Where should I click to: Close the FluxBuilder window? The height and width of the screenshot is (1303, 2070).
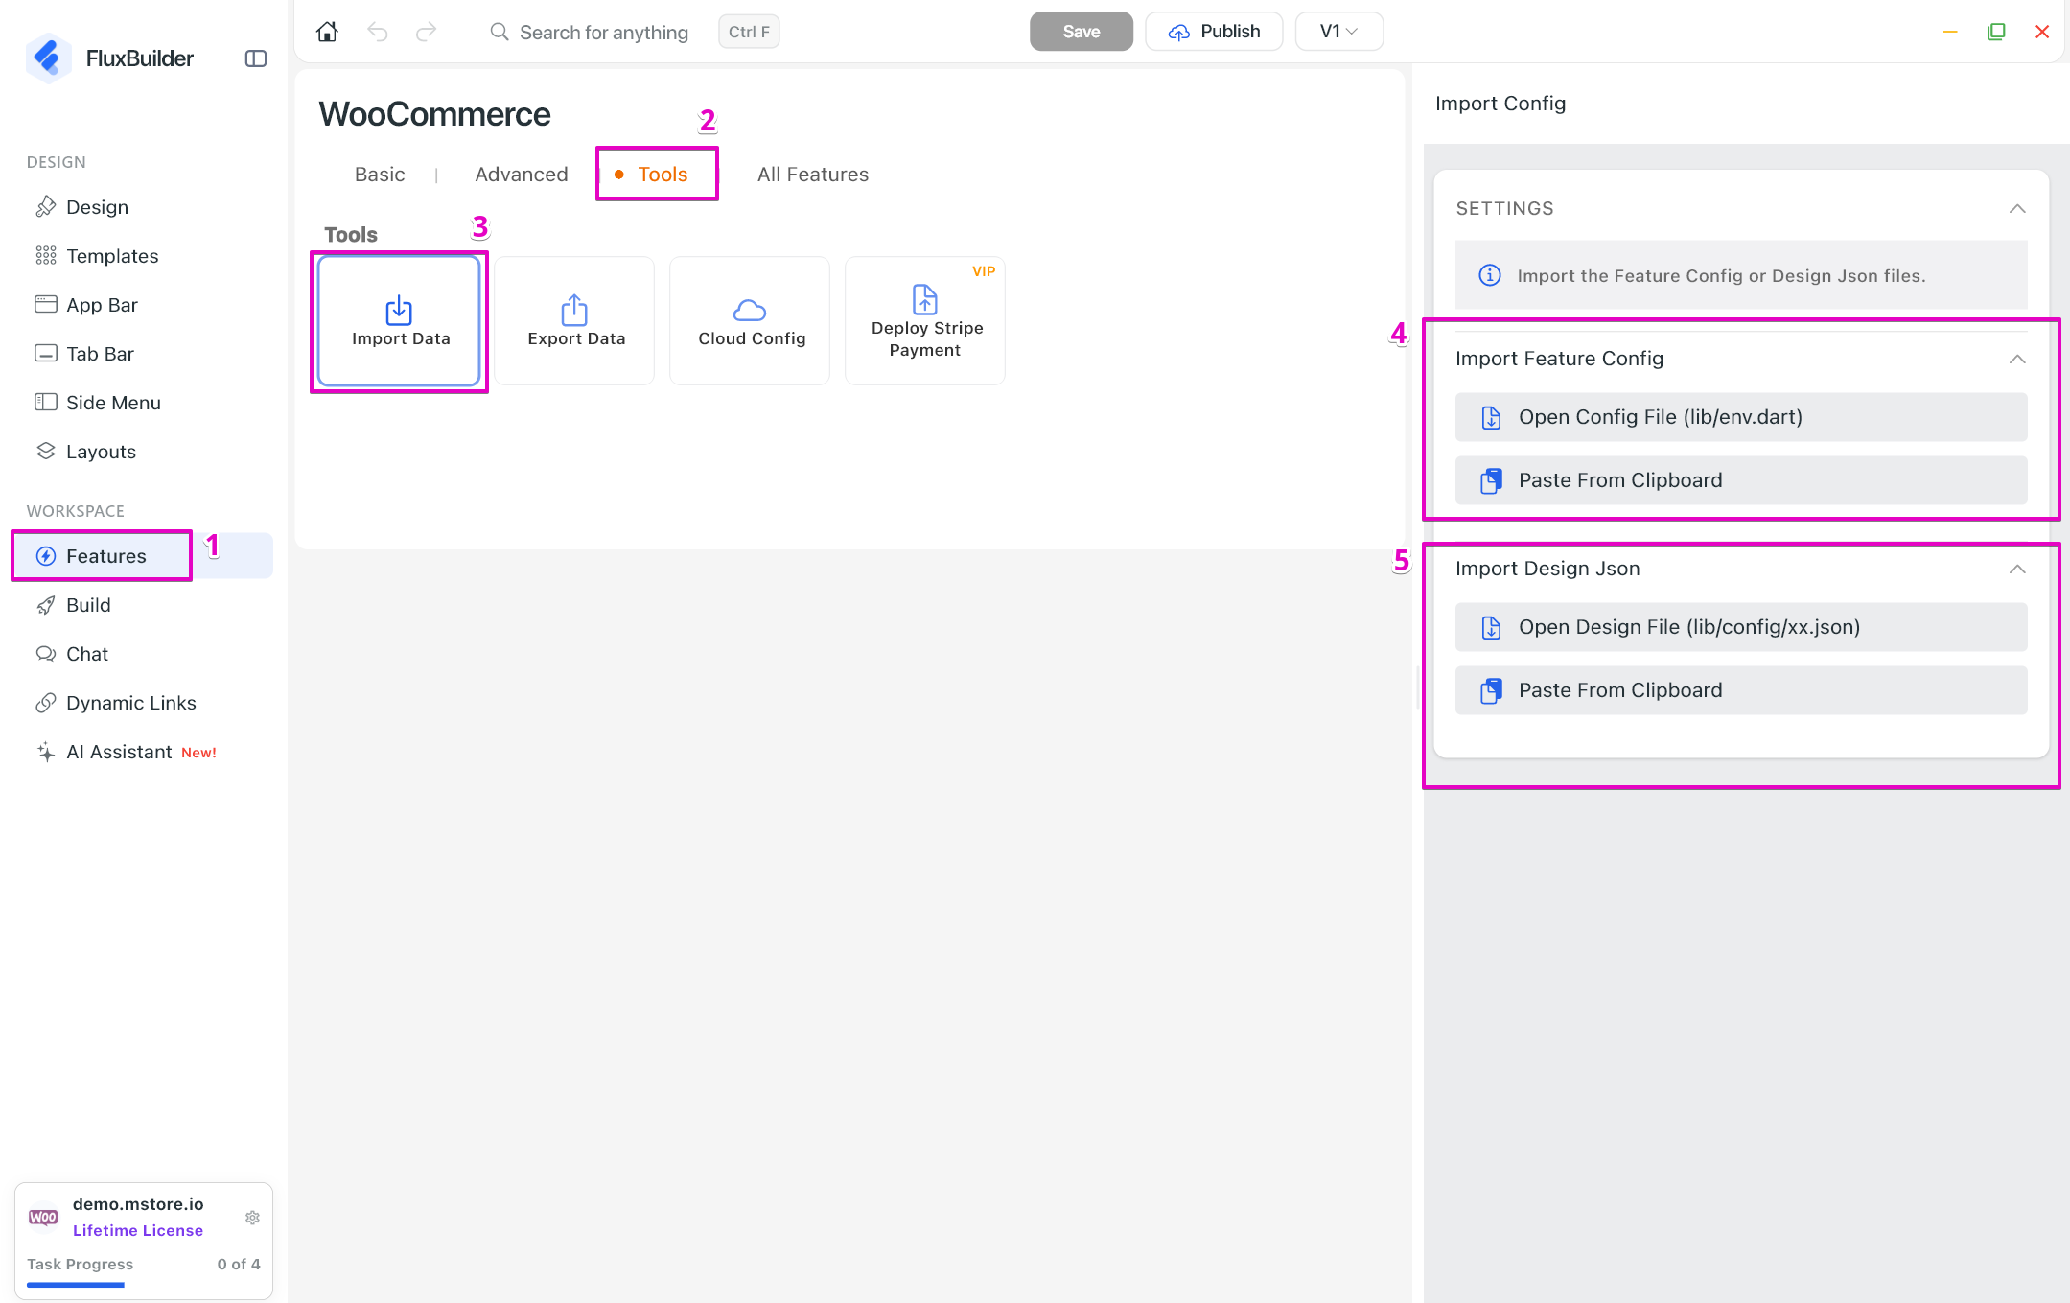click(2042, 32)
